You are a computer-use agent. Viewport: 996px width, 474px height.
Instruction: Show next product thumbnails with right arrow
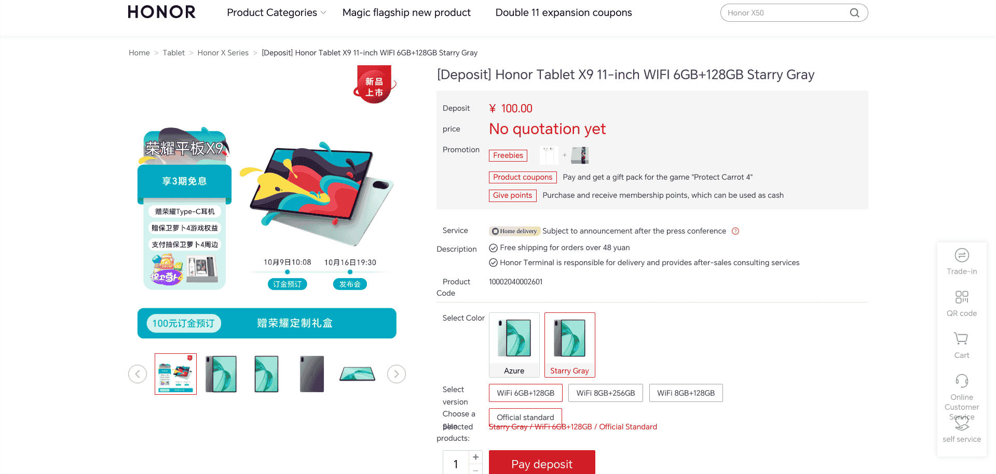click(x=397, y=374)
